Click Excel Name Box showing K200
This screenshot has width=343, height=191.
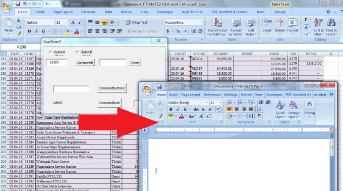(x=21, y=47)
